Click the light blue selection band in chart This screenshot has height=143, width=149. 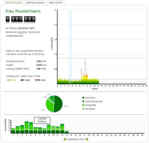(70, 47)
